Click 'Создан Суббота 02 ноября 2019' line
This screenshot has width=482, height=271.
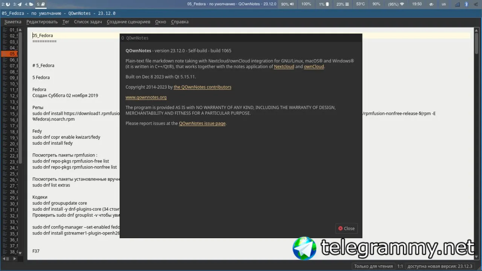pos(65,96)
